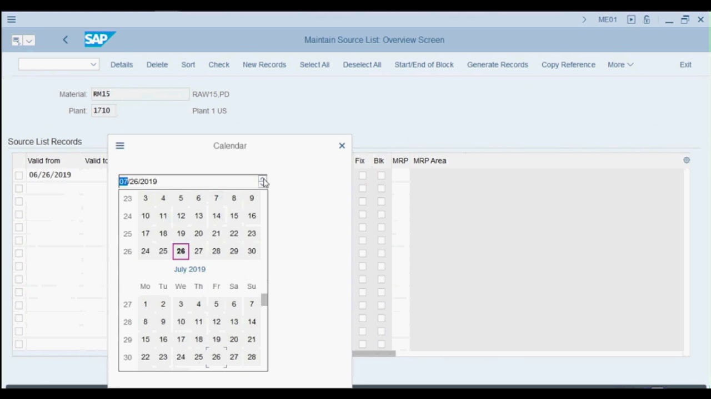
Task: Click the horizontal table scrollbar handle
Action: [x=373, y=354]
